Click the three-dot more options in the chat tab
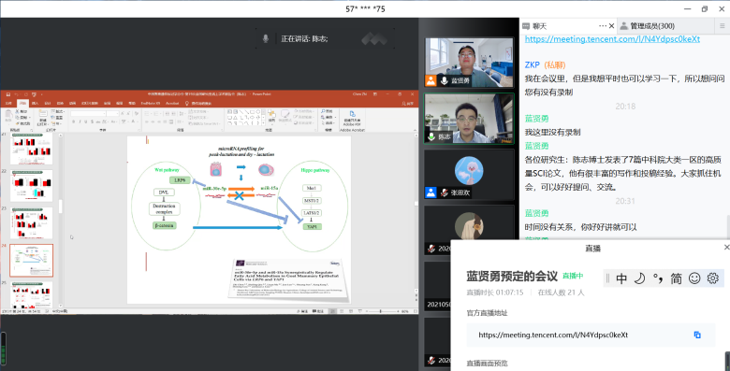The width and height of the screenshot is (730, 371). (x=603, y=26)
